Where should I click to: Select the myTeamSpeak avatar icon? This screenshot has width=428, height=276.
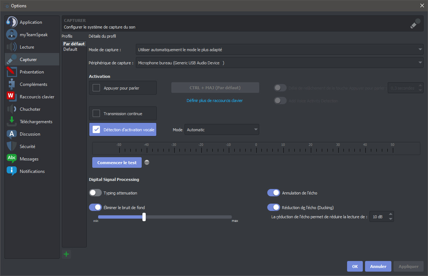pos(12,34)
